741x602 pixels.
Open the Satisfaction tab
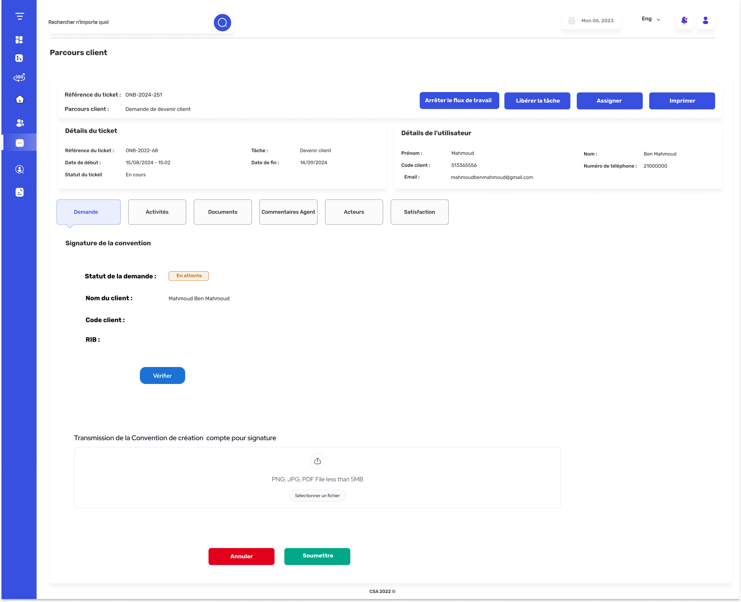(420, 212)
